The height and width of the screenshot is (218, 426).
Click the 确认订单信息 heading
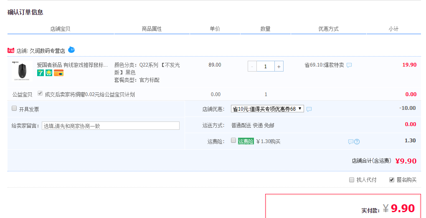click(x=25, y=12)
